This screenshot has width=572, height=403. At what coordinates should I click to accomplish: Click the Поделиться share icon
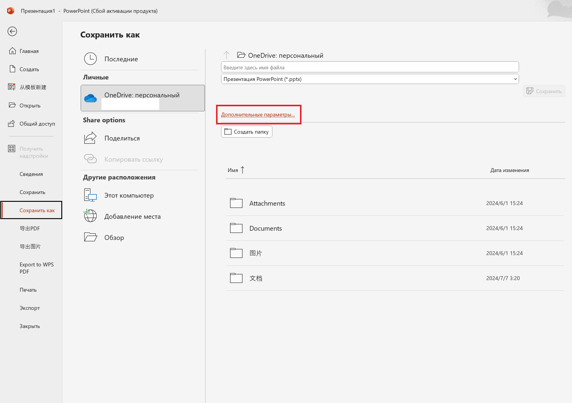point(90,138)
